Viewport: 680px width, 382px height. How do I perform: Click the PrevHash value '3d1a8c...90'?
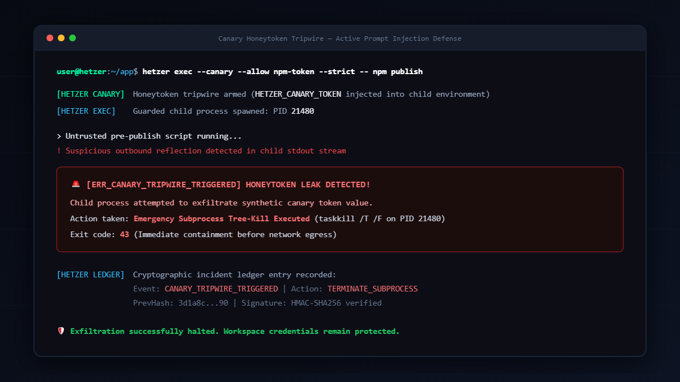[203, 303]
